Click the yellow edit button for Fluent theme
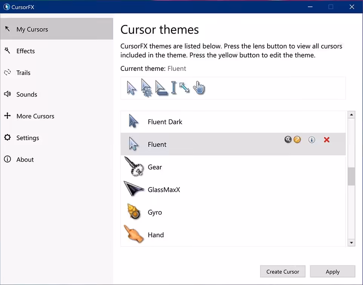Image resolution: width=363 pixels, height=285 pixels. 297,140
